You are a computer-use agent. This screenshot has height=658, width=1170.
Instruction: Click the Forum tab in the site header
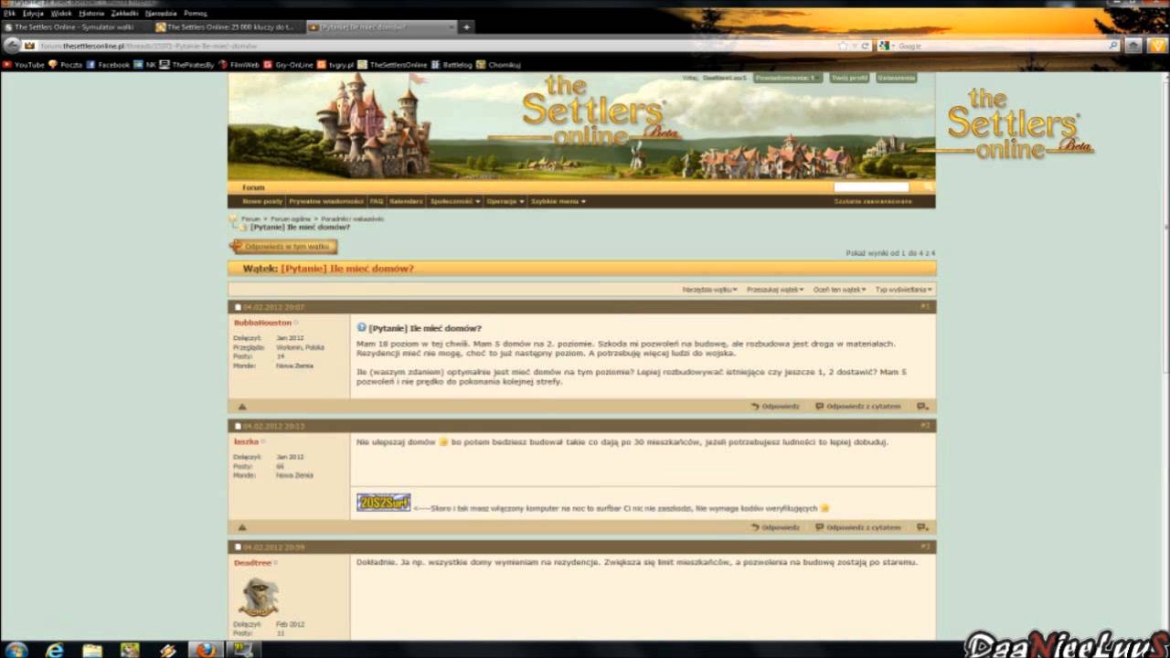[x=253, y=187]
